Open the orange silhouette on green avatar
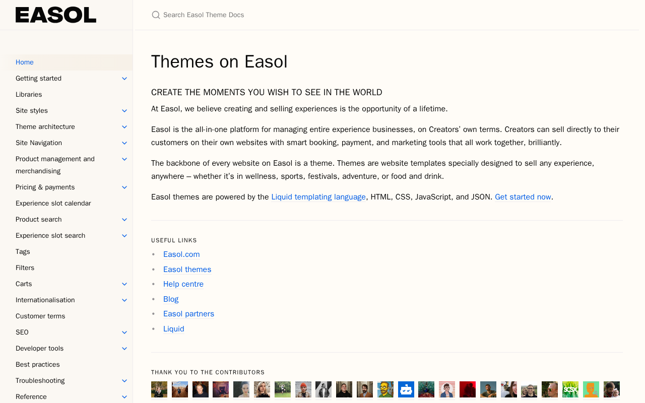The height and width of the screenshot is (403, 645). click(x=591, y=389)
